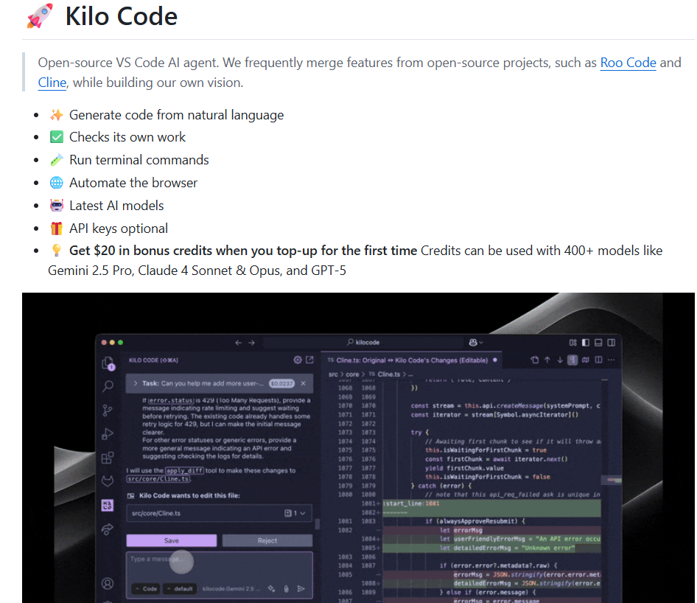This screenshot has height=603, width=697.
Task: Click the core breadcrumb
Action: 352,374
